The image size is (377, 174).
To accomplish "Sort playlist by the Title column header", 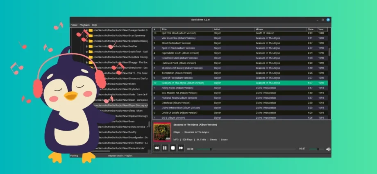I will (x=186, y=29).
